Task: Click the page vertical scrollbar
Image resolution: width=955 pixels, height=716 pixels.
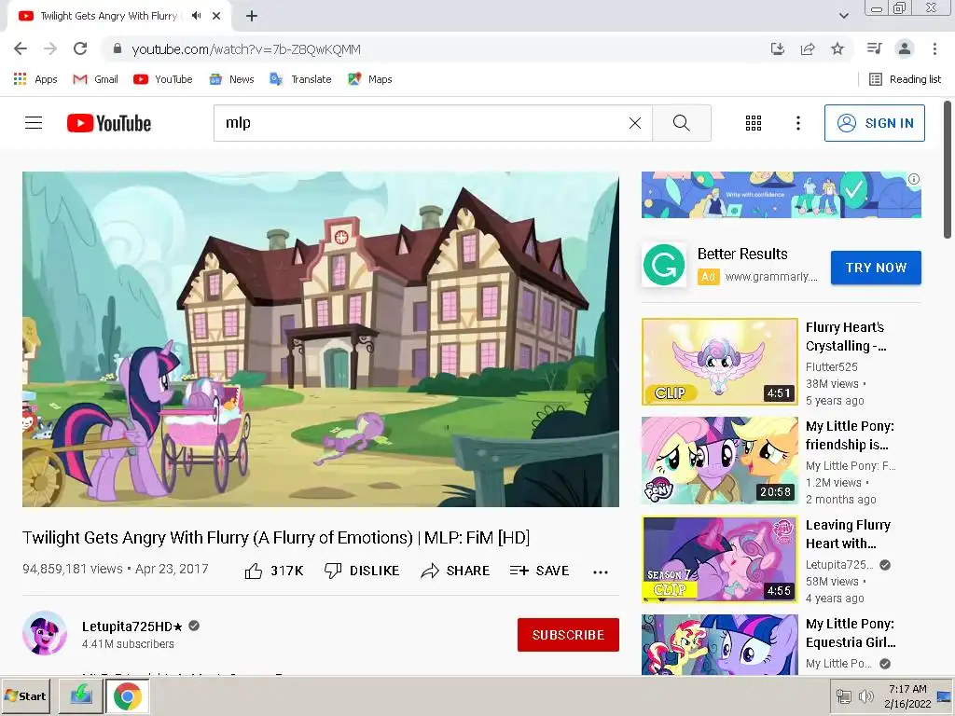Action: 948,171
